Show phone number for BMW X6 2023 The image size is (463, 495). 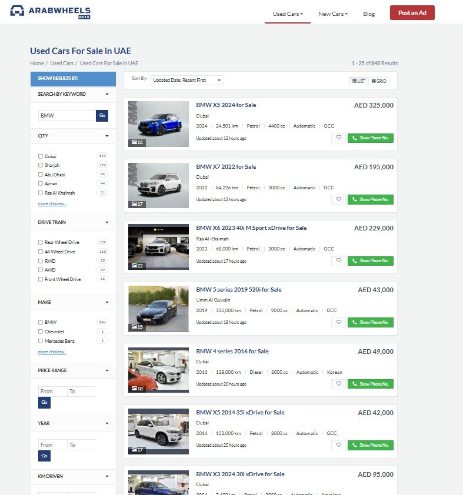(371, 261)
